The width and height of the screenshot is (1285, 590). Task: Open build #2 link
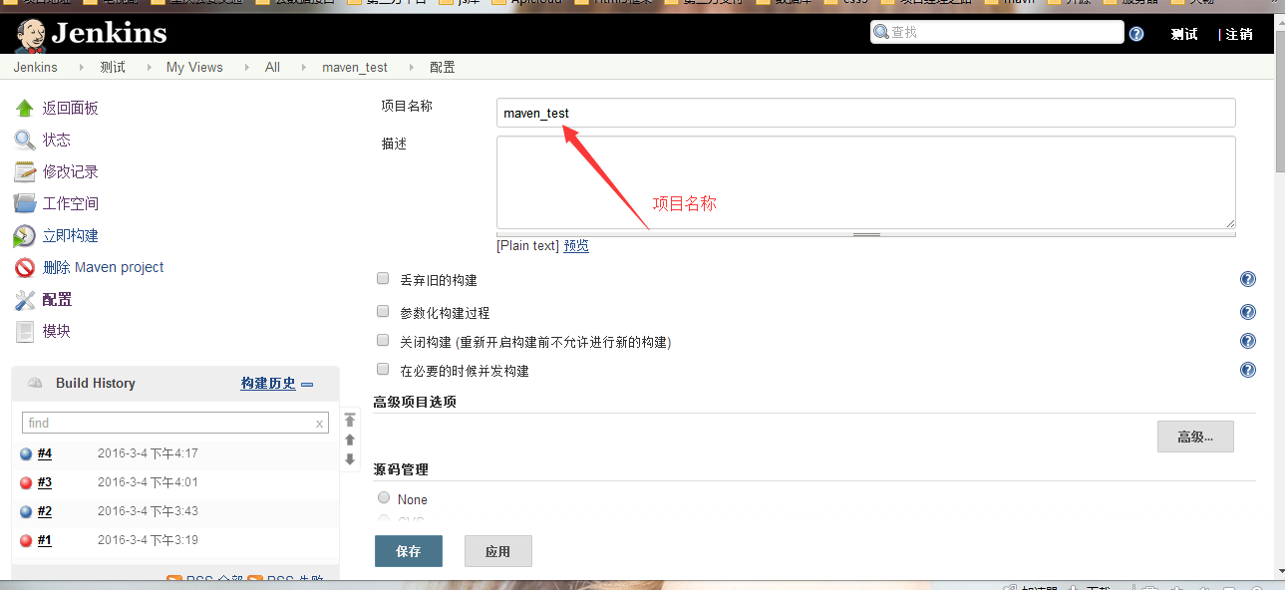pyautogui.click(x=45, y=511)
